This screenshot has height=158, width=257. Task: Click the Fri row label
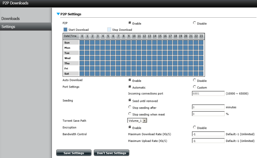[x=71, y=68]
